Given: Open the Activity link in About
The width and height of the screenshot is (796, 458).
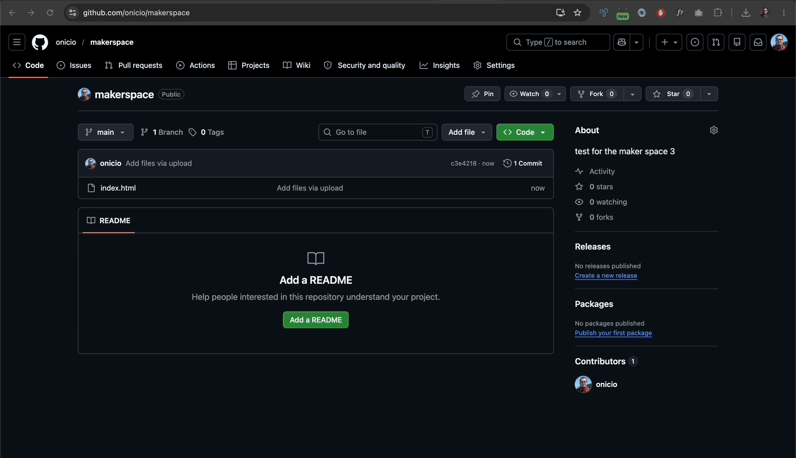Looking at the screenshot, I should [x=595, y=172].
